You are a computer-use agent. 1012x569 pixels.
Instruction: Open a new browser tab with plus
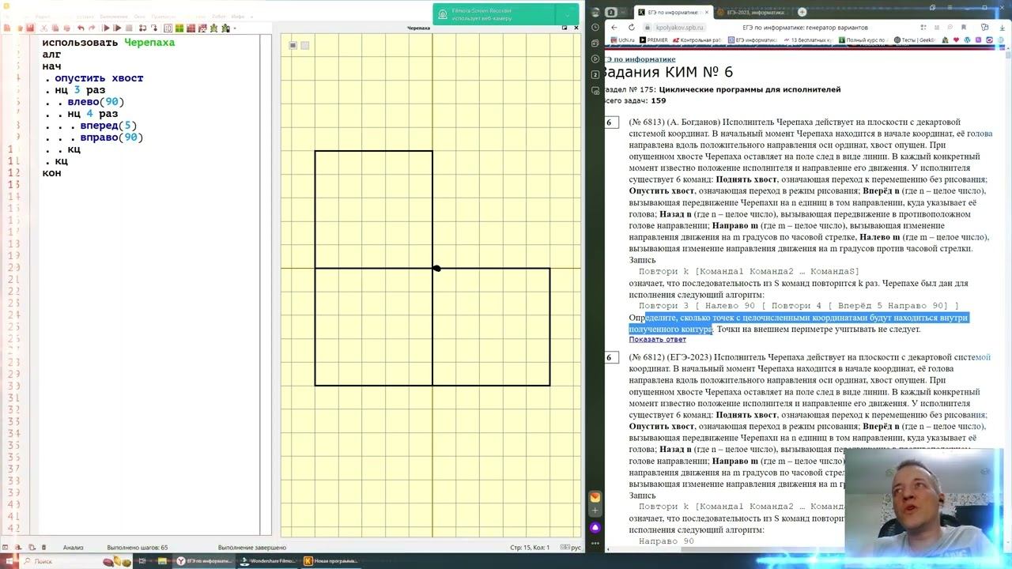(x=802, y=12)
